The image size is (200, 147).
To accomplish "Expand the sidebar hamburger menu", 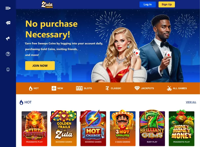I will 8,8.
